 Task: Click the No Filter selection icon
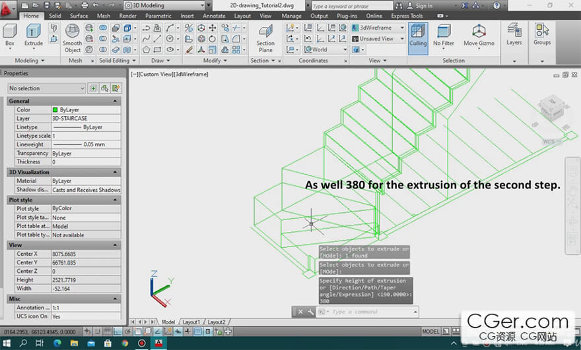click(x=444, y=36)
